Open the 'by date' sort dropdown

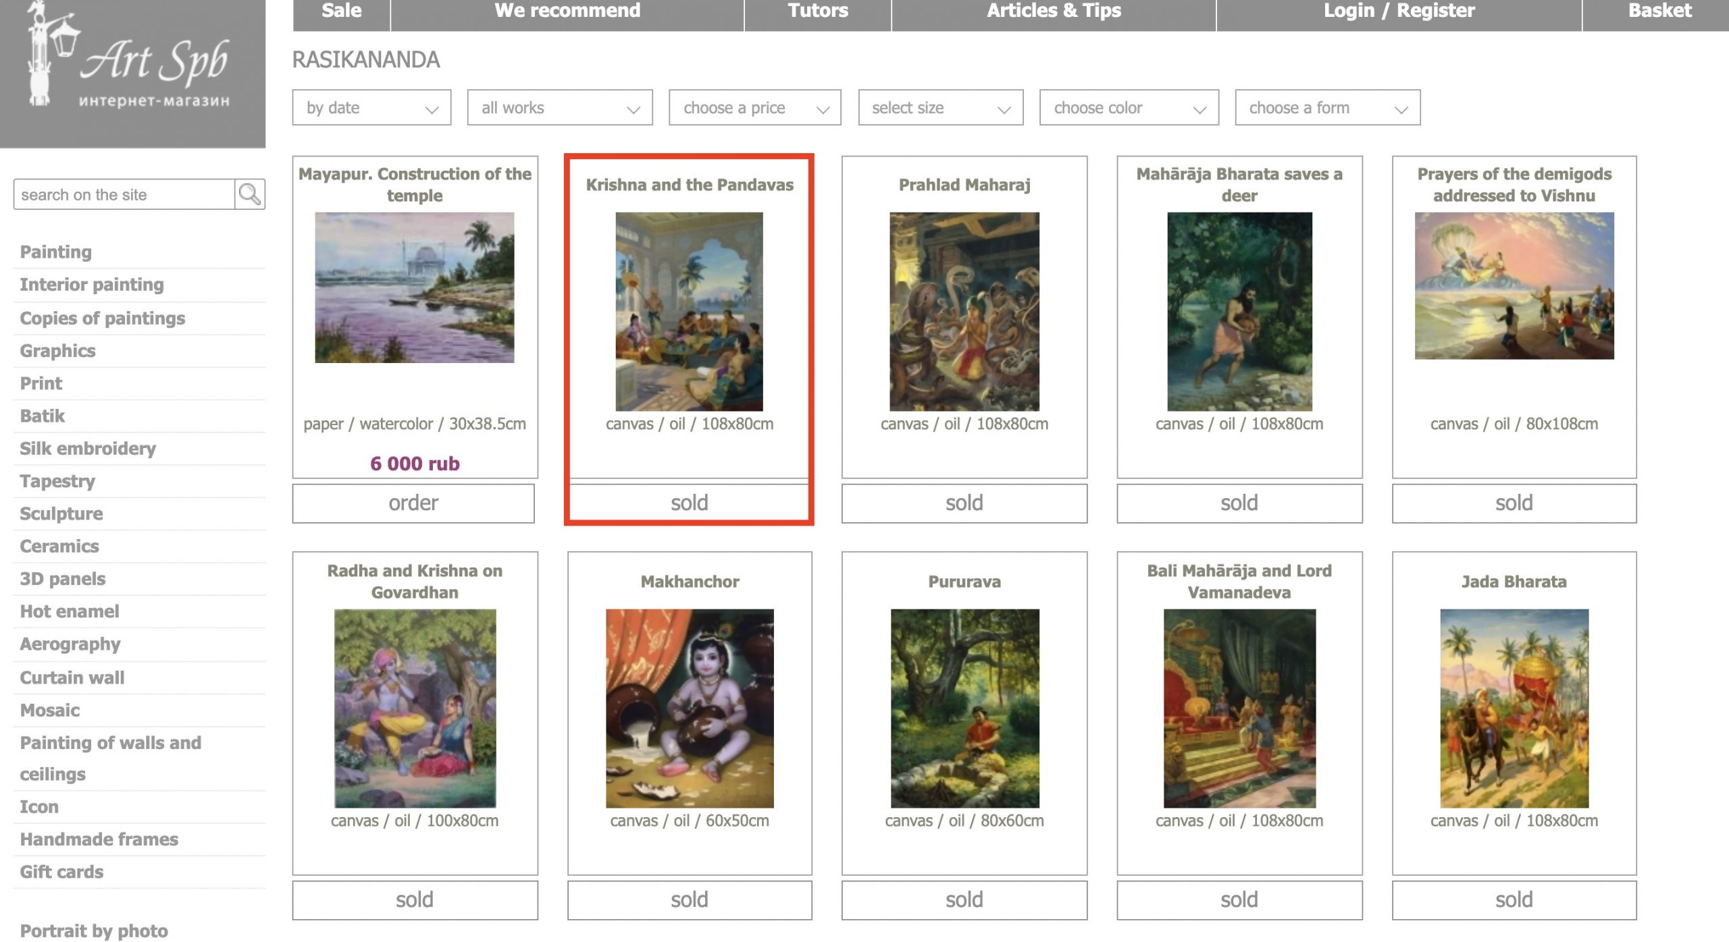tap(371, 107)
